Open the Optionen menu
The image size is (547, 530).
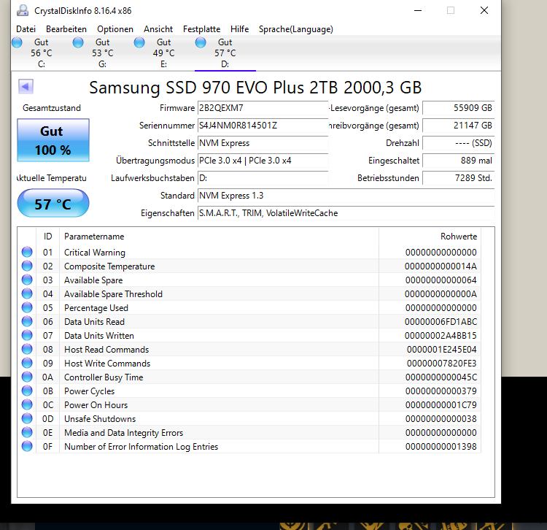(115, 29)
